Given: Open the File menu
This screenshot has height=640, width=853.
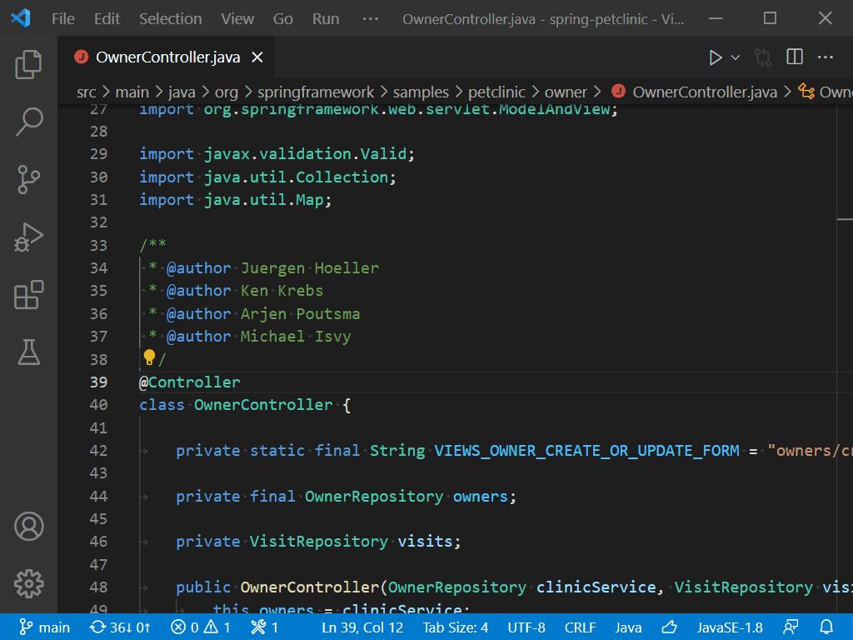Looking at the screenshot, I should point(62,17).
